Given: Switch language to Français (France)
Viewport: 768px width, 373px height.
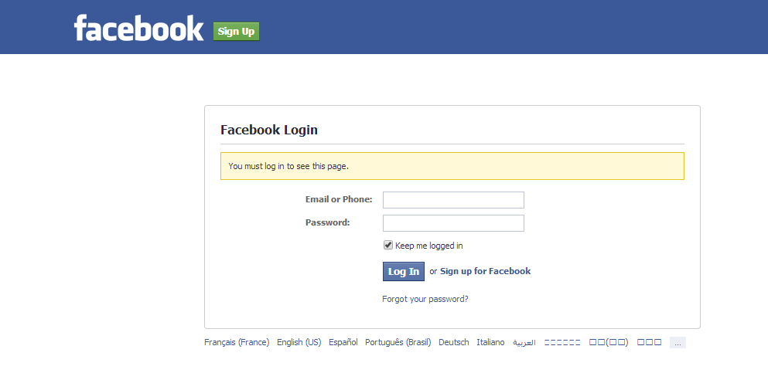Looking at the screenshot, I should [x=237, y=342].
